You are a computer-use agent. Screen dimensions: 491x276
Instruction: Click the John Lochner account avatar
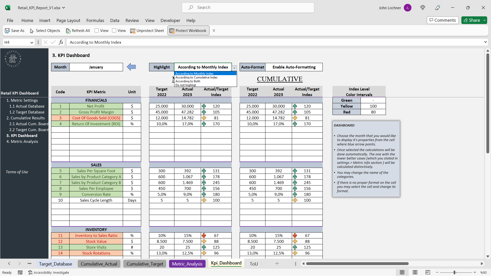tap(408, 8)
